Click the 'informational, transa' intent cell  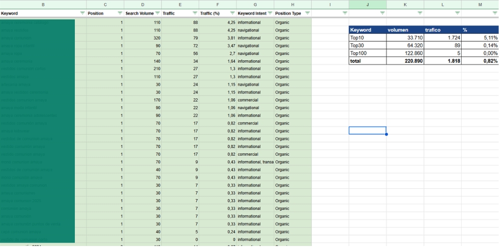(255, 162)
